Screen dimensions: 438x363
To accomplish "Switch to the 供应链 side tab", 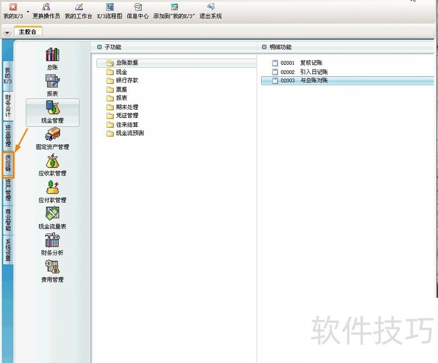I will pyautogui.click(x=8, y=165).
